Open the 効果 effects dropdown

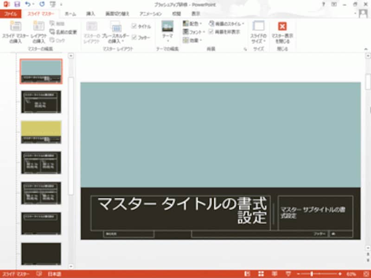(x=192, y=40)
